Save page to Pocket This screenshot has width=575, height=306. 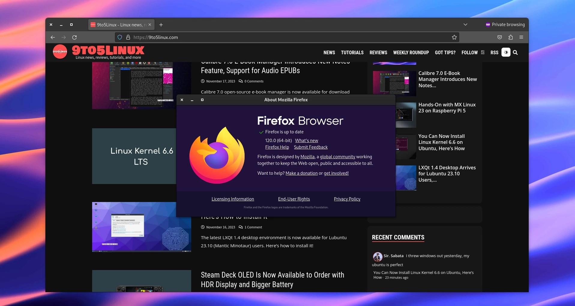[500, 37]
